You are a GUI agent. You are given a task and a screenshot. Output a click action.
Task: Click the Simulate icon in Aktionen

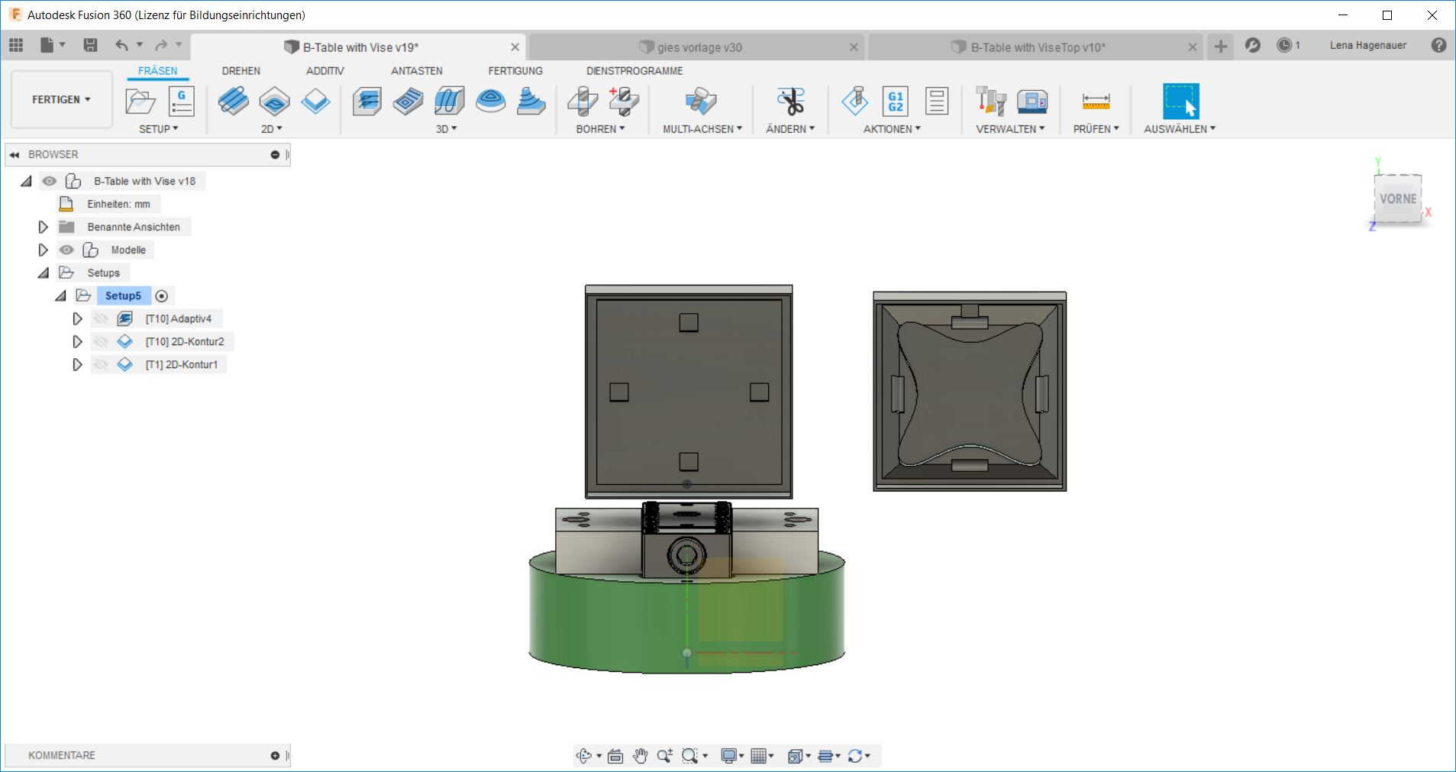tap(854, 101)
